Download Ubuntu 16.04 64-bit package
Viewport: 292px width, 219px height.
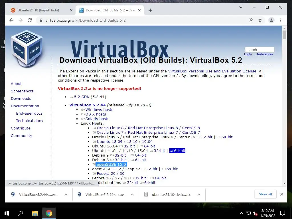tap(147, 146)
